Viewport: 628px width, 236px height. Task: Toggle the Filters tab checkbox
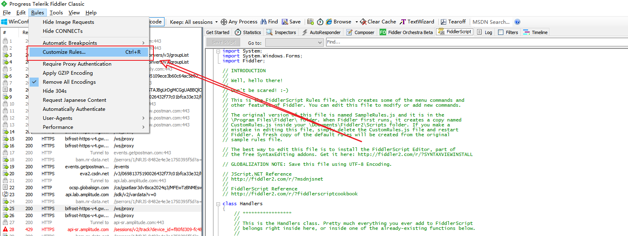[x=501, y=32]
